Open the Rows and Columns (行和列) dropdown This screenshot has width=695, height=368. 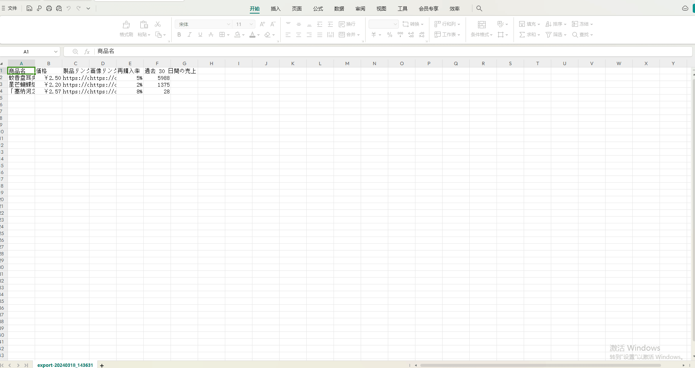click(x=447, y=24)
